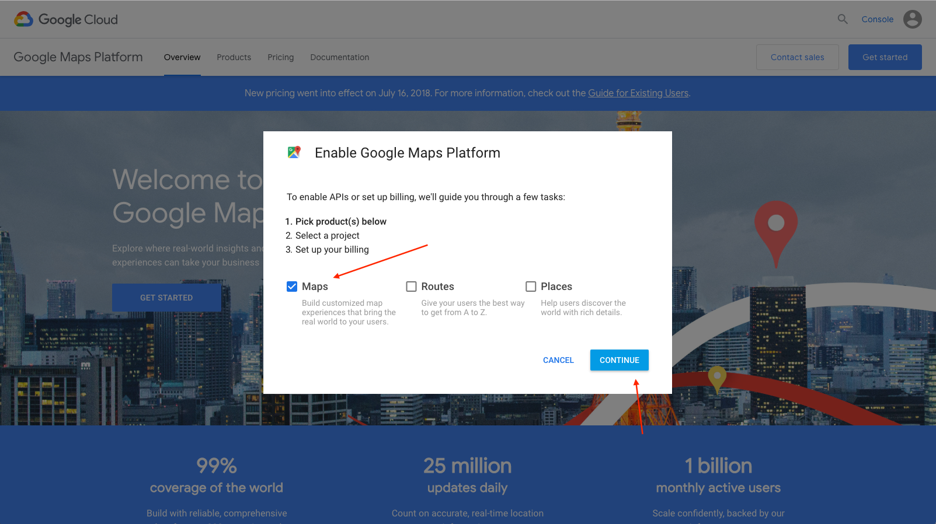
Task: Click the Google Cloud logo
Action: 66,19
